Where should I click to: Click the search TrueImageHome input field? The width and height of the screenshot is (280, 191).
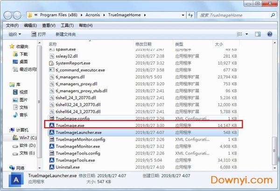coord(234,15)
